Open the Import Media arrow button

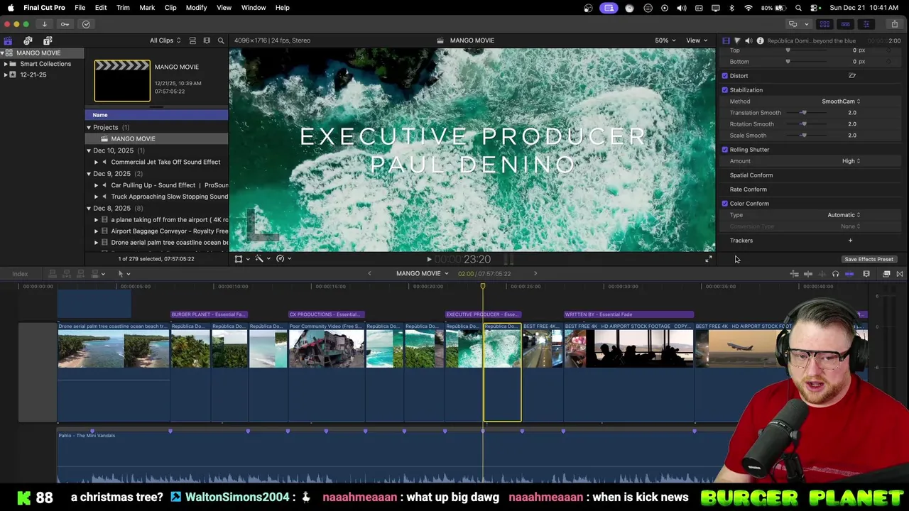[44, 24]
